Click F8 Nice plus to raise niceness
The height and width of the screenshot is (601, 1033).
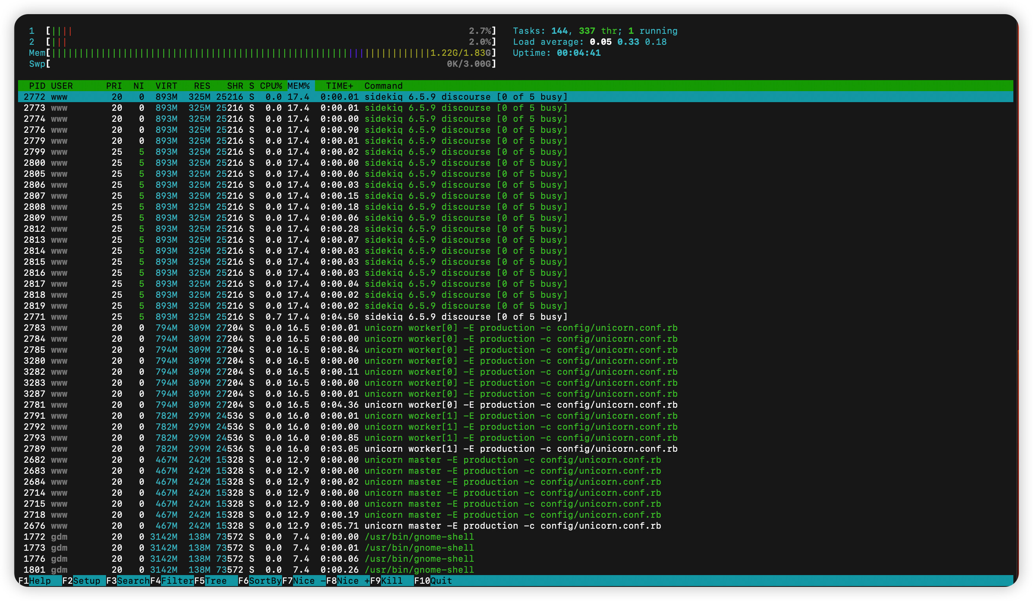[x=348, y=581]
